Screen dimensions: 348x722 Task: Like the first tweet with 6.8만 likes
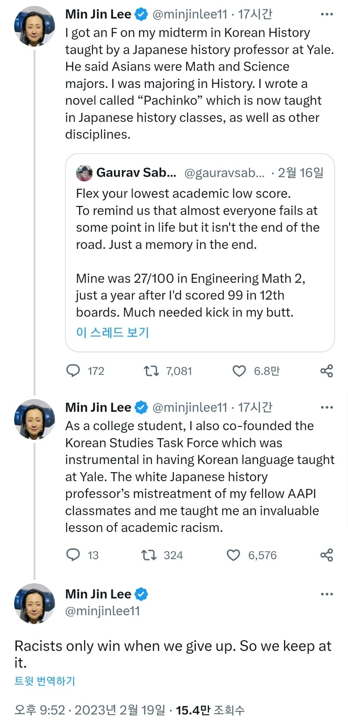239,371
